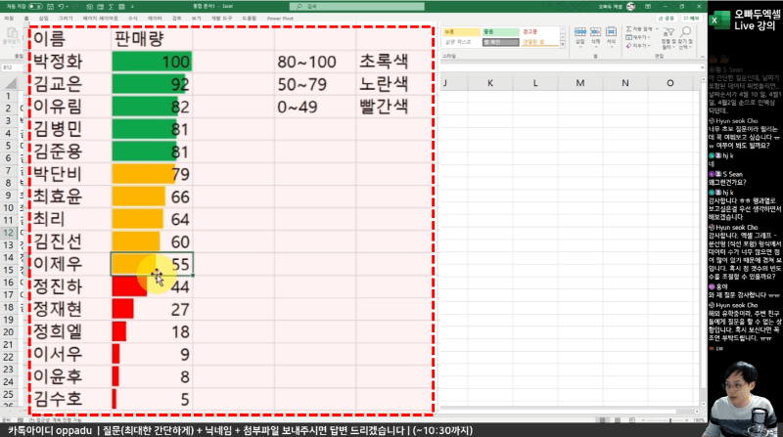Click the Delete cells (삭제) icon
783x437 pixels.
point(595,32)
